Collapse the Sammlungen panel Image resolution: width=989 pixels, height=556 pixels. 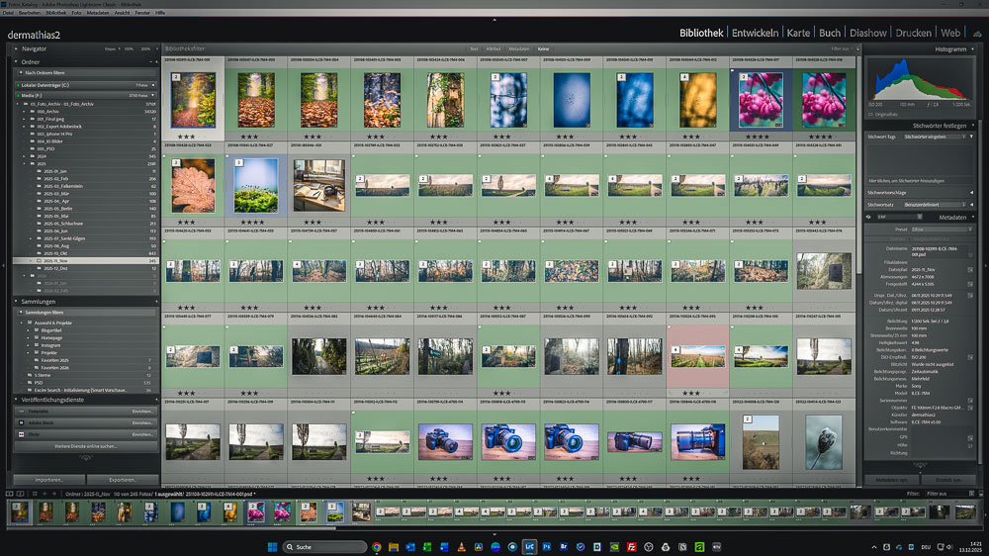click(x=17, y=302)
